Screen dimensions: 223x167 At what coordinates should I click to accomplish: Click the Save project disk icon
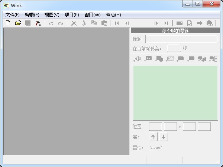(x=28, y=23)
